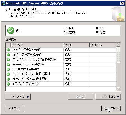Close the SQL Server 2005 setup window
Viewport: 126px width, 115px height.
coord(122,3)
